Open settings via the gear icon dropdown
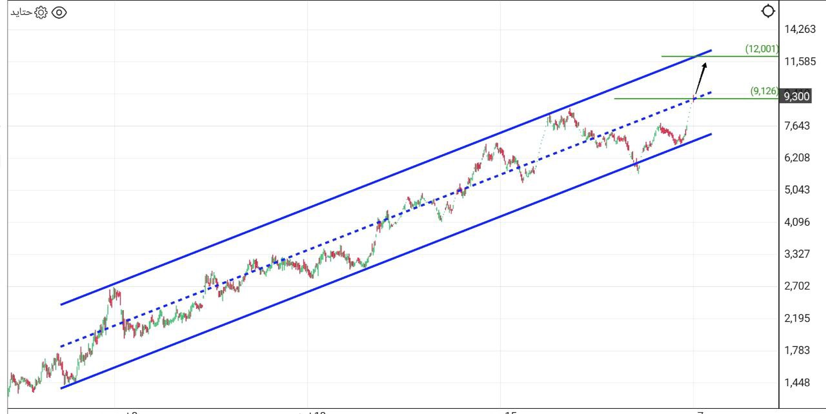 click(39, 11)
